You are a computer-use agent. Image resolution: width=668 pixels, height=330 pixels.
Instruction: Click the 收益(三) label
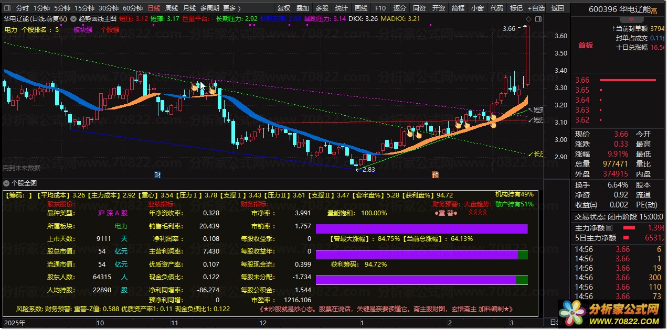tap(587, 205)
